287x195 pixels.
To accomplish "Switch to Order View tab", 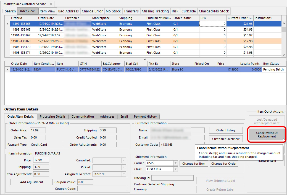I will [28, 11].
